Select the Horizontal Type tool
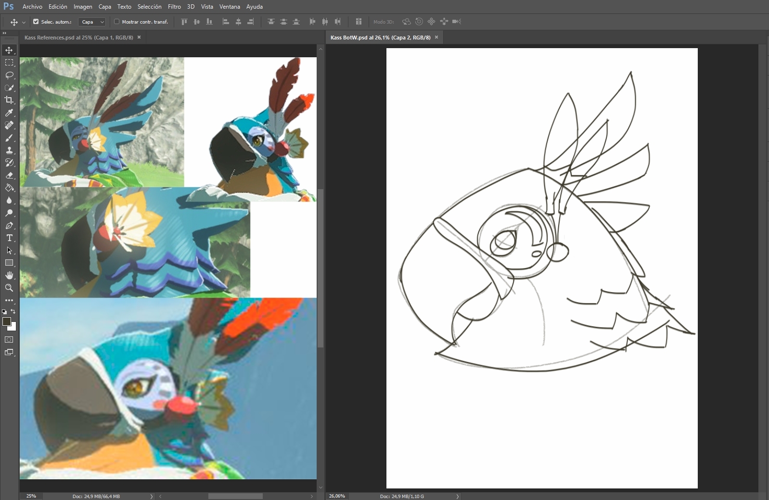The image size is (769, 500). click(x=9, y=238)
